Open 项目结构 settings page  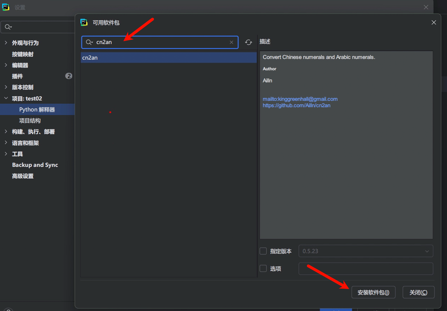click(x=30, y=120)
